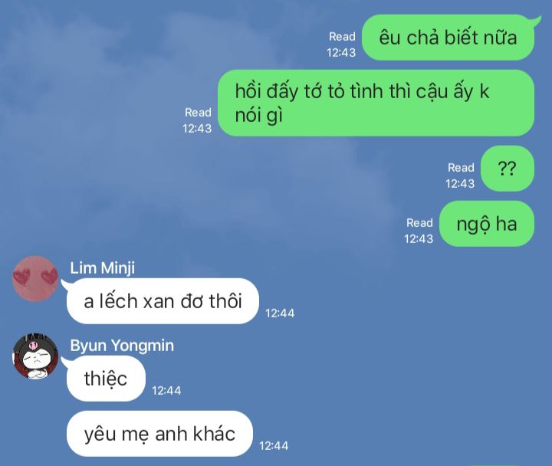
Task: Tap the 12:44 timestamp beside 'thiệc'
Action: coord(166,391)
